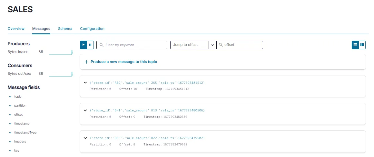Click the offset input field

pyautogui.click(x=242, y=45)
